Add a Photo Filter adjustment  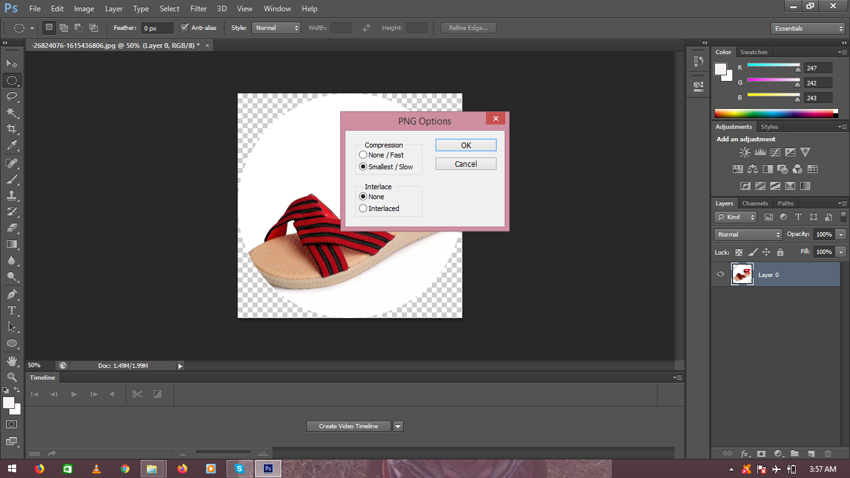point(783,169)
